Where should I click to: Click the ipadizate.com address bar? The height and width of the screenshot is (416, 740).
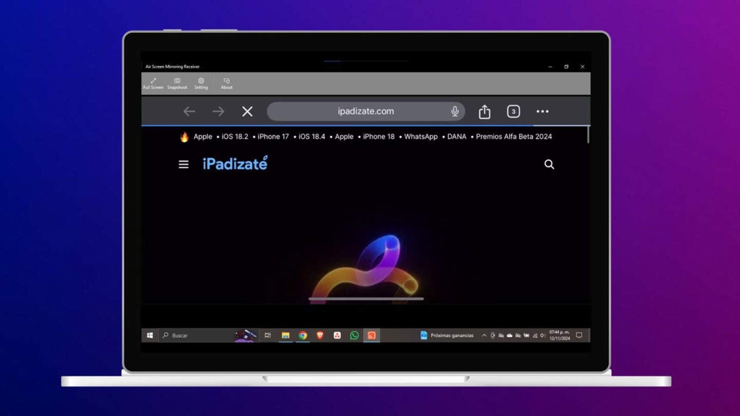(366, 111)
